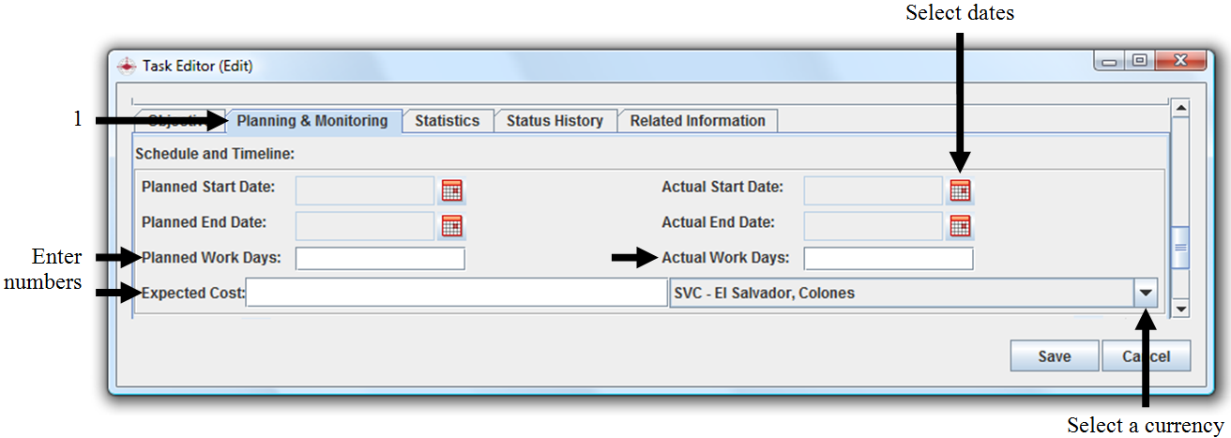Switch to the Statistics tab

click(x=447, y=121)
